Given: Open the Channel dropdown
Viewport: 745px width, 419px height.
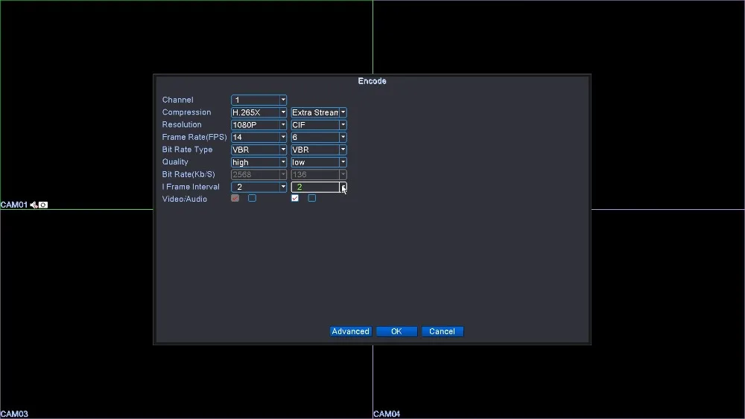Looking at the screenshot, I should pyautogui.click(x=259, y=100).
